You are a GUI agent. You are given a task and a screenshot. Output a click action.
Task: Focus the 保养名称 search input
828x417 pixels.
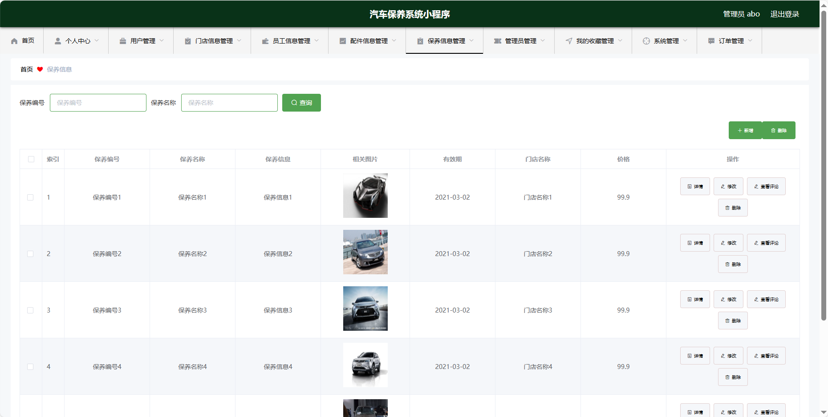point(229,103)
